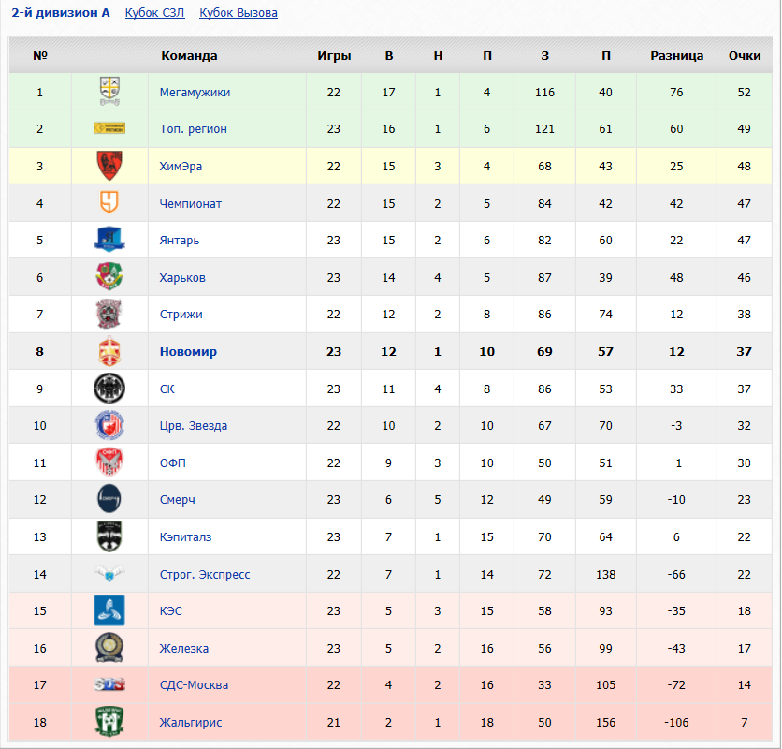Click the Очки column header
The image size is (782, 749).
745,56
